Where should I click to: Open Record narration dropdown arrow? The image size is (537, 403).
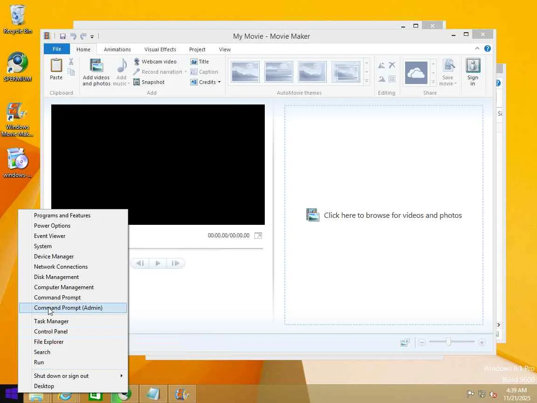[186, 72]
